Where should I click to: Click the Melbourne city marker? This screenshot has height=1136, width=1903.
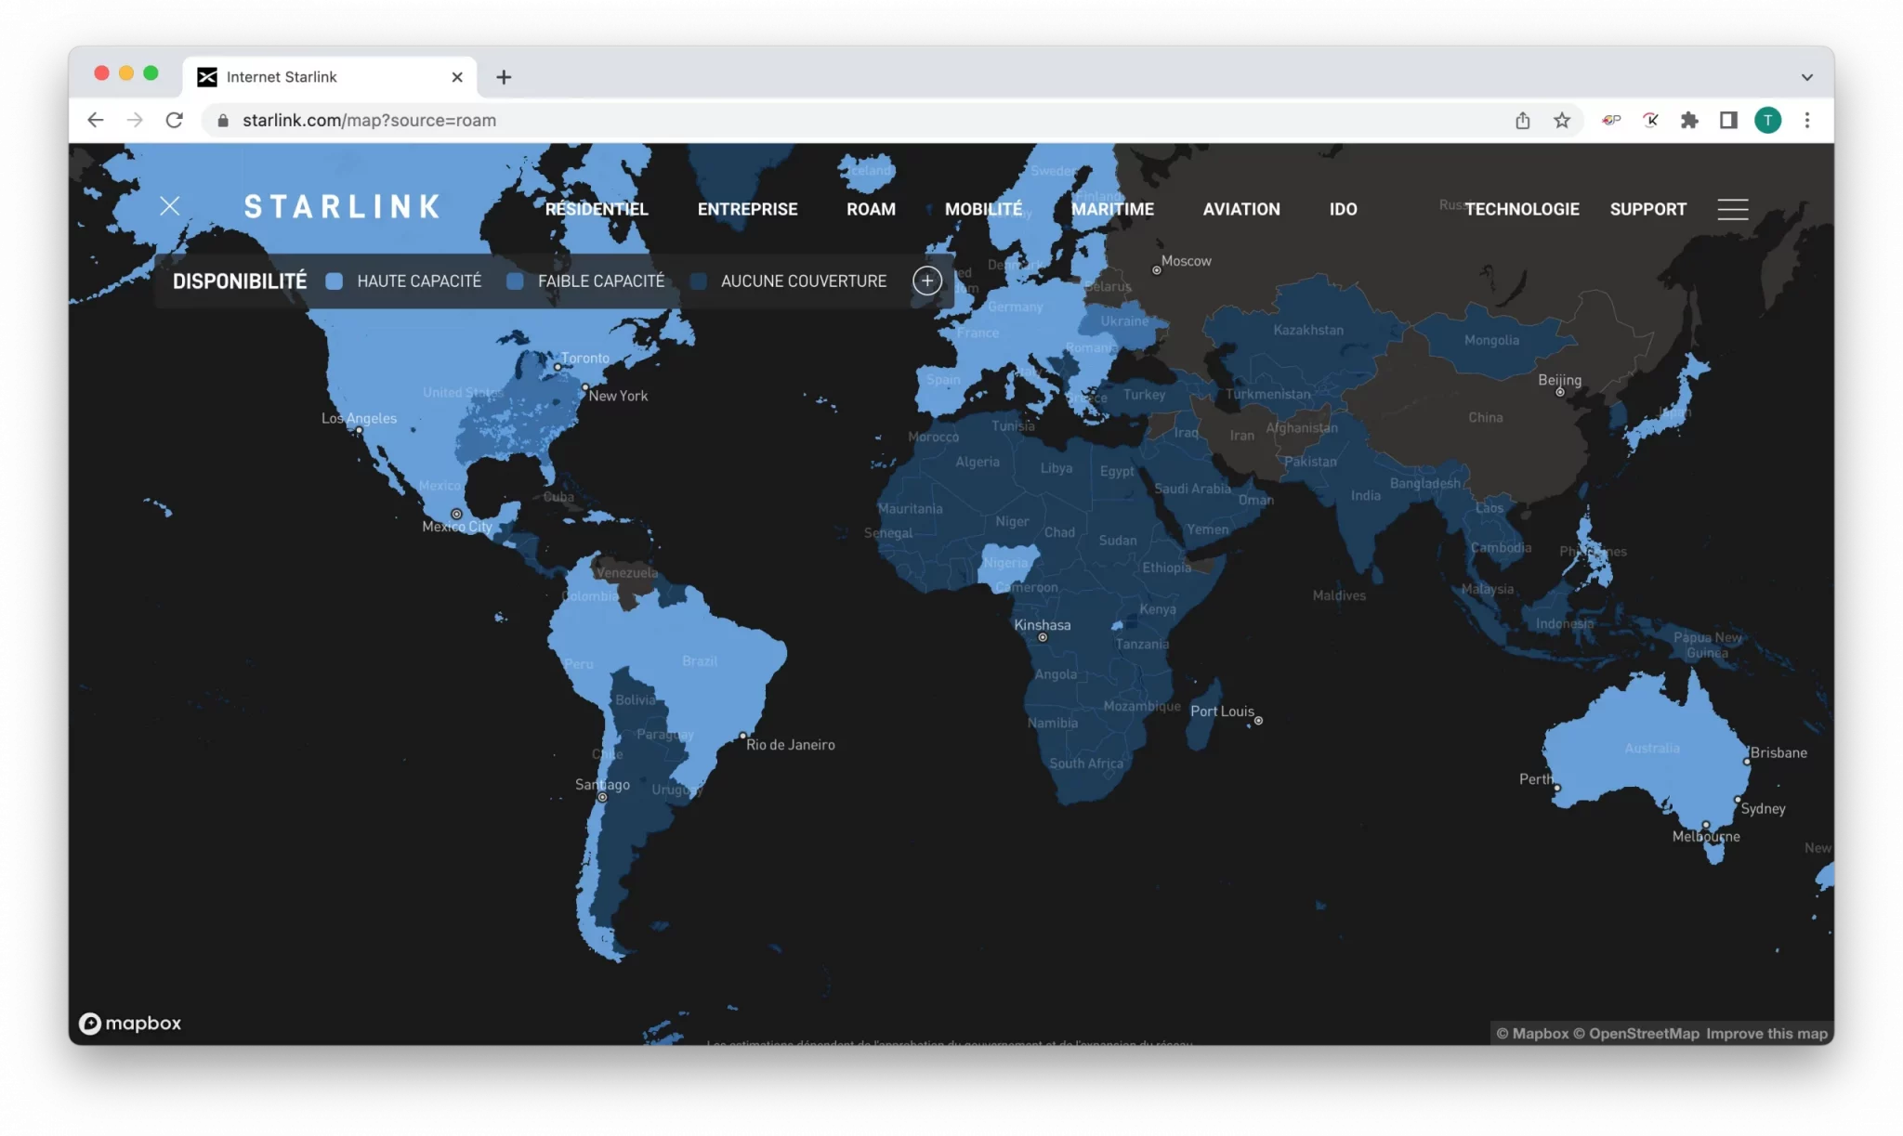[1706, 825]
